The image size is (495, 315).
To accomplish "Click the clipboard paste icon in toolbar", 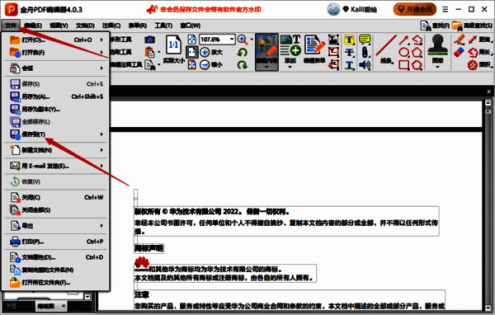I will tap(149, 53).
